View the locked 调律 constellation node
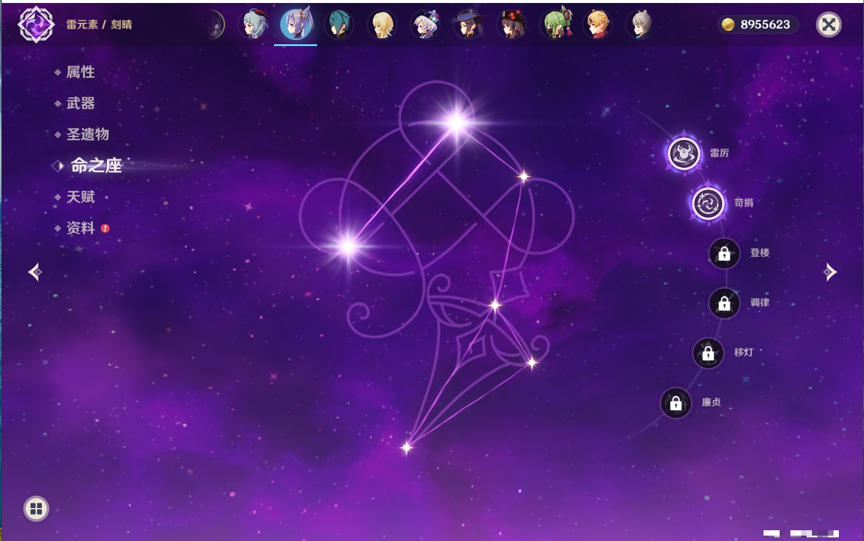 [724, 303]
